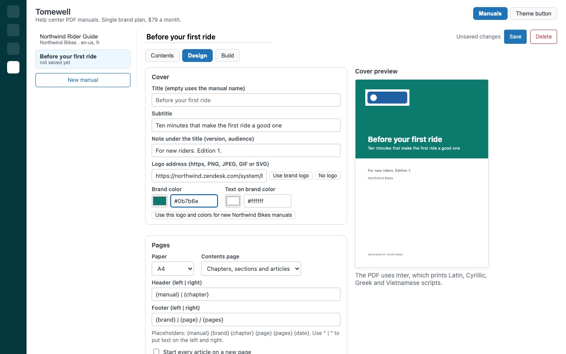Apply logo and colors to new Northwind Bikes manuals
Image resolution: width=566 pixels, height=354 pixels.
(224, 215)
